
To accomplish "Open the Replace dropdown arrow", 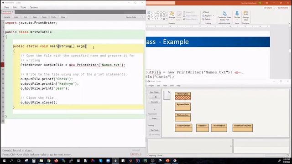I will click(x=214, y=16).
